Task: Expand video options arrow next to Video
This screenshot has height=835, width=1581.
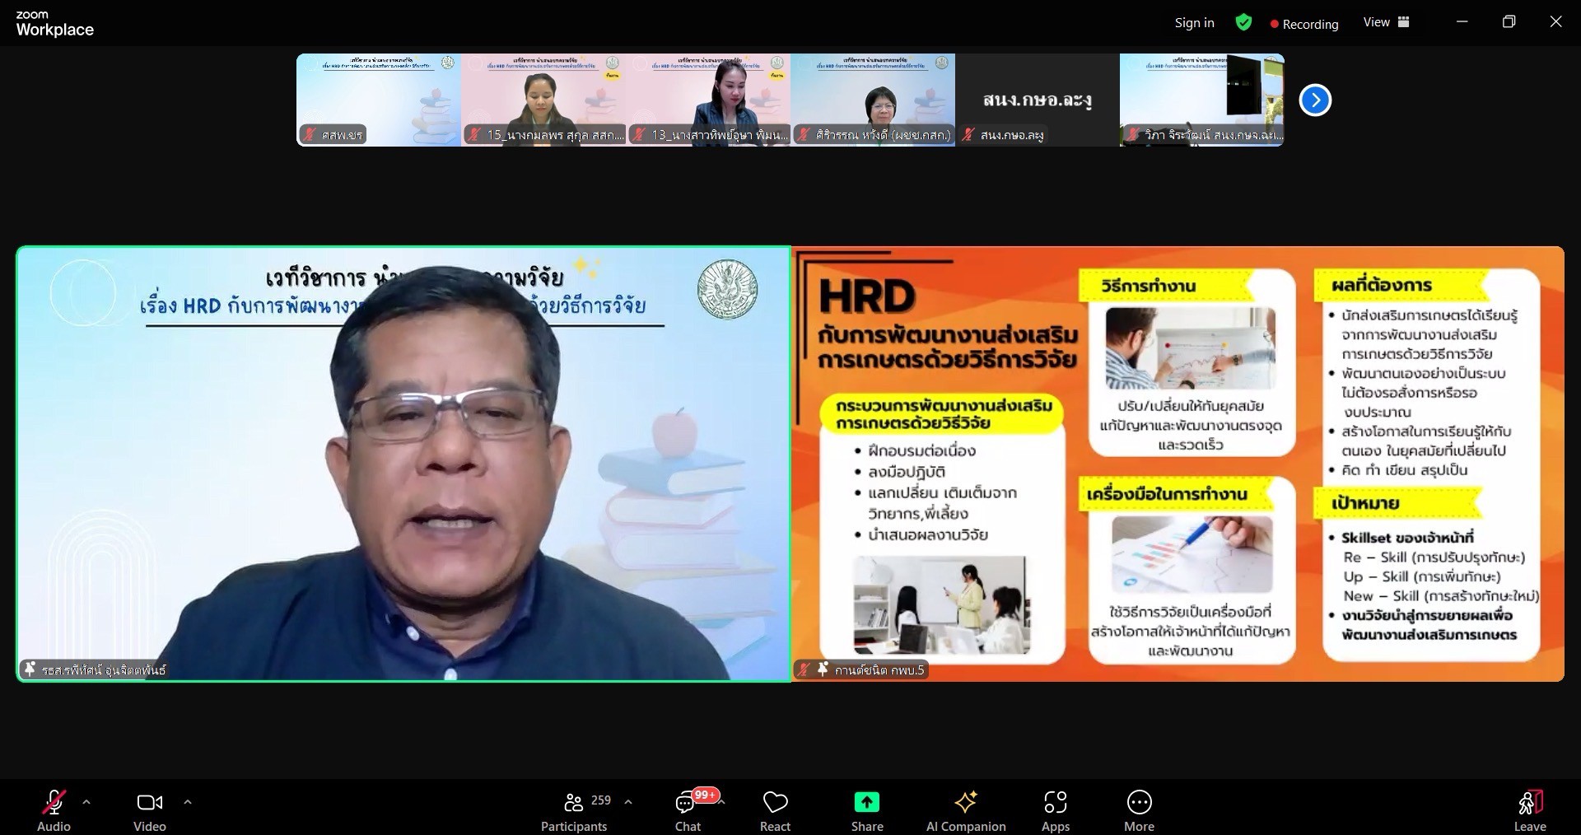Action: (x=188, y=801)
